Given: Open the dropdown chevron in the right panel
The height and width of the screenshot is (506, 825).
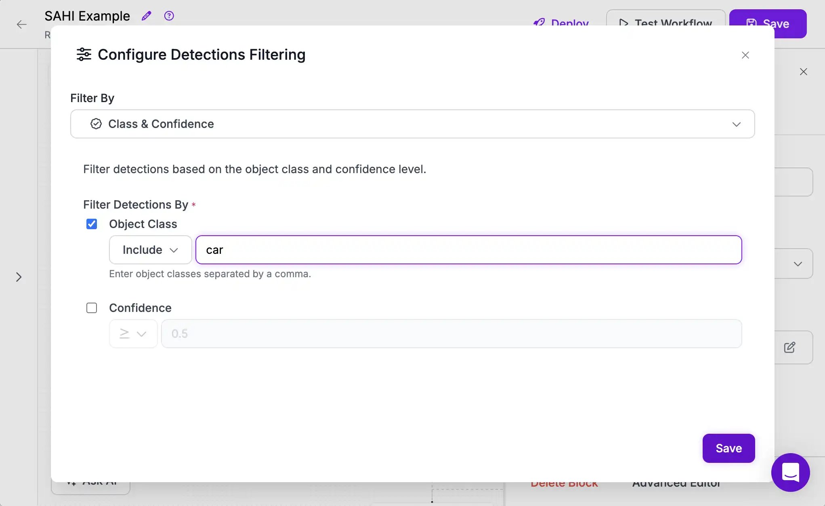Looking at the screenshot, I should (x=798, y=264).
